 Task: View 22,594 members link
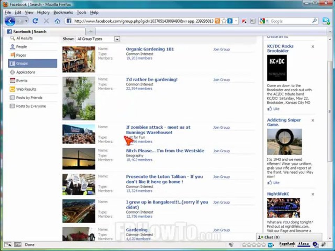point(139,89)
